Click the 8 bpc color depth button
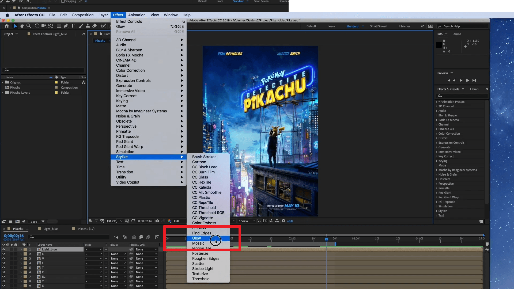The image size is (514, 289). tap(33, 222)
